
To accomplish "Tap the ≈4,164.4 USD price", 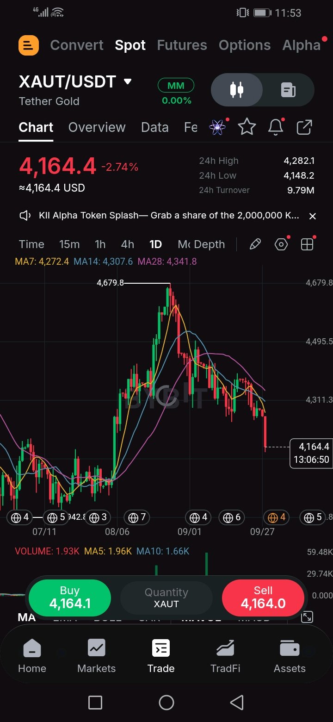I will pyautogui.click(x=52, y=188).
